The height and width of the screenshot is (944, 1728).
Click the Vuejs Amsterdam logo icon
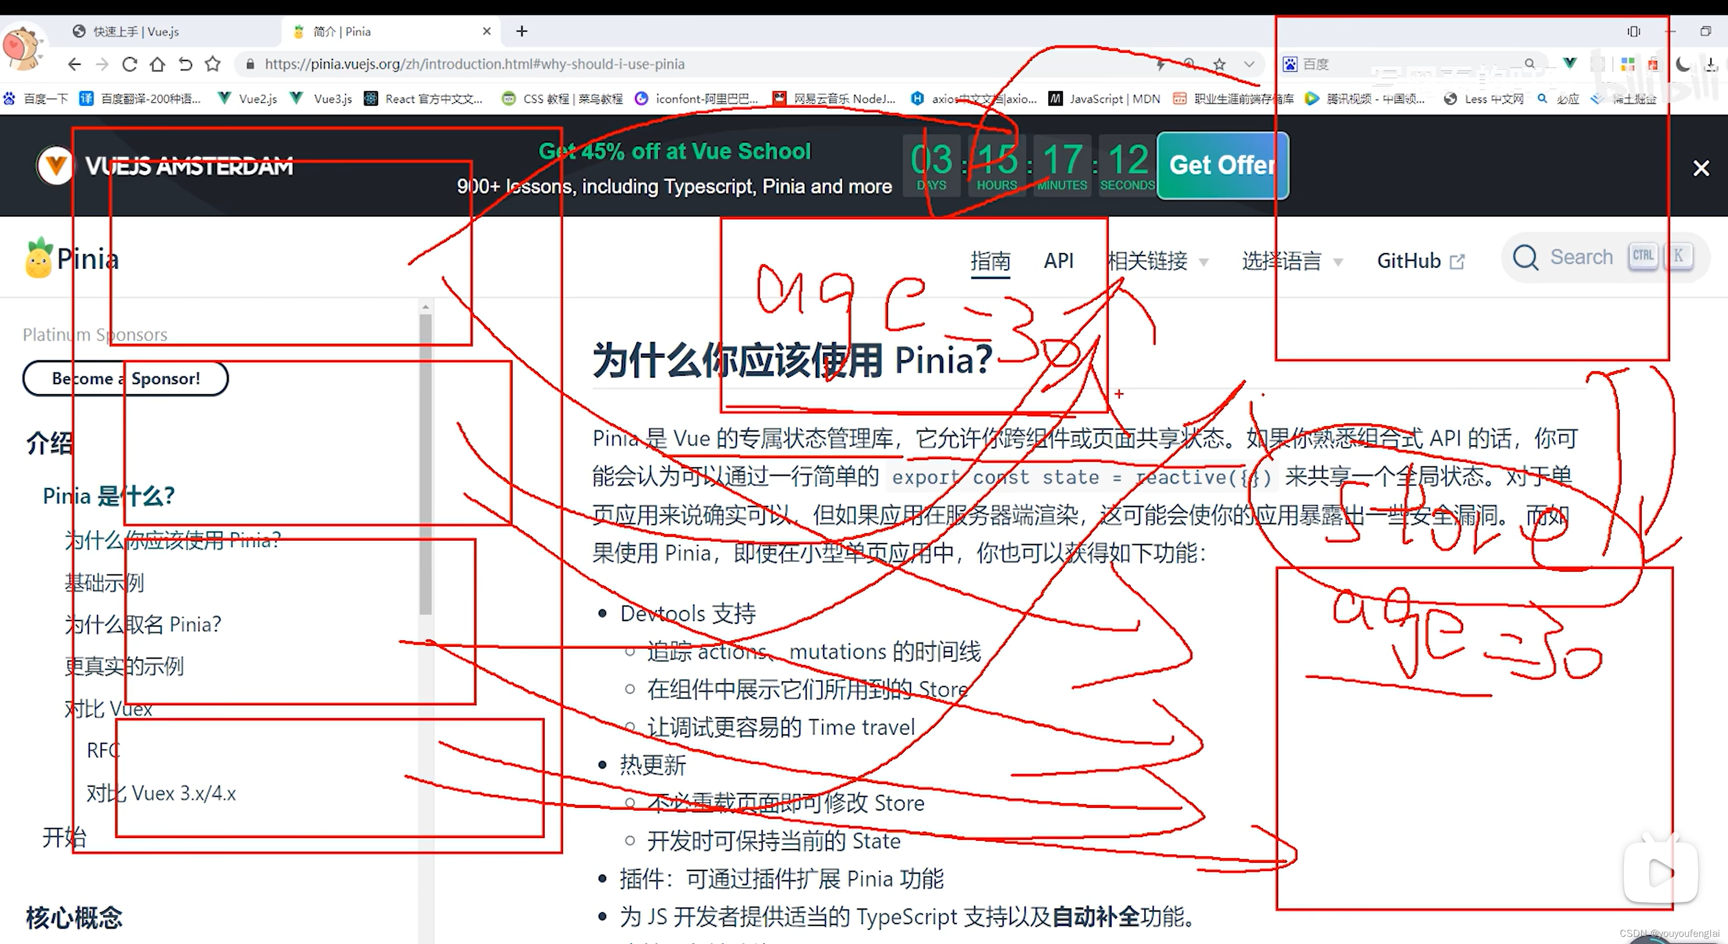click(55, 165)
